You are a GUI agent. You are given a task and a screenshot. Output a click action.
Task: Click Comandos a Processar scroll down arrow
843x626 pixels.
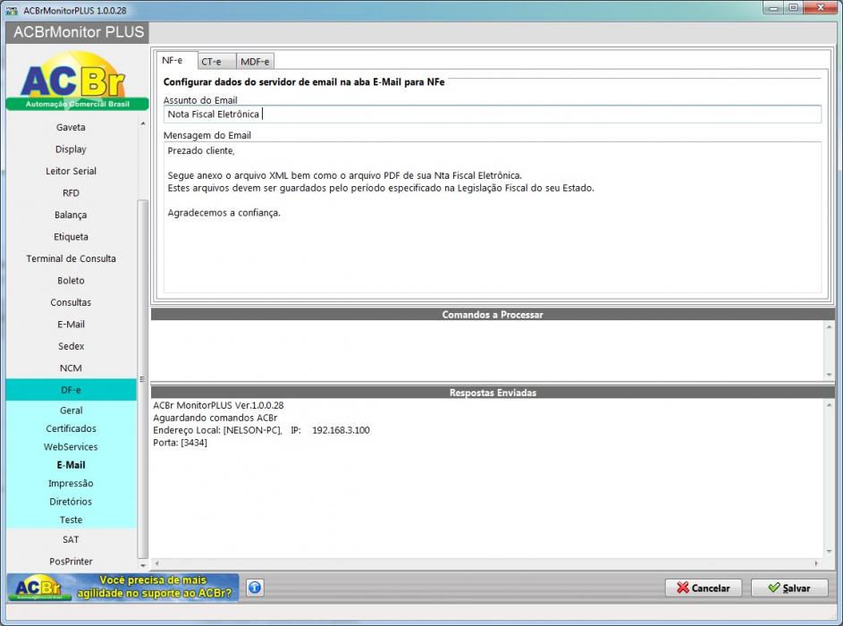coord(829,375)
